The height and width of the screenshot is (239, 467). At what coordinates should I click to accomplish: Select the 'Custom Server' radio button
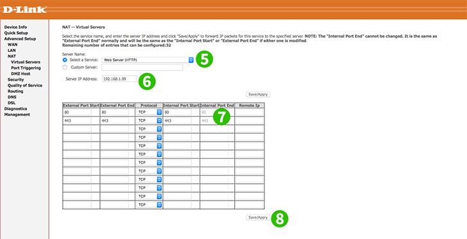coord(65,67)
